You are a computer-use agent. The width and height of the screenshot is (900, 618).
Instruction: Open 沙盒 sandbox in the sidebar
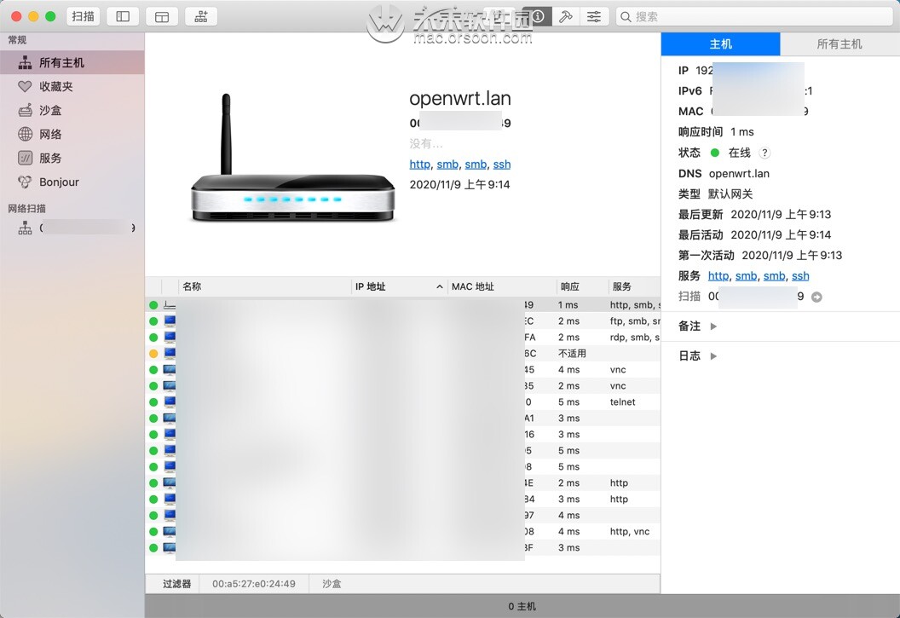click(x=72, y=110)
